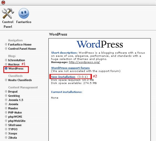Viewport: 156px width, 141px height.
Task: Select b2evolution under Blogs
Action: pos(16,60)
